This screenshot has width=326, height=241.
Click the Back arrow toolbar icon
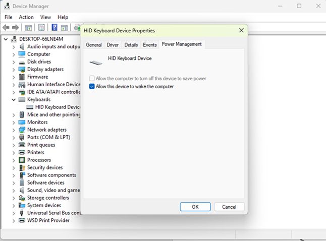pyautogui.click(x=6, y=28)
